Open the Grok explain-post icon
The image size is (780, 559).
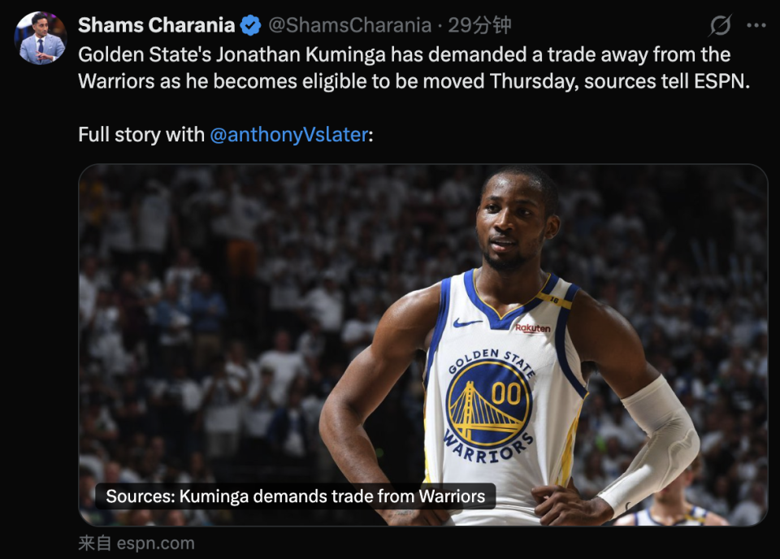click(720, 25)
